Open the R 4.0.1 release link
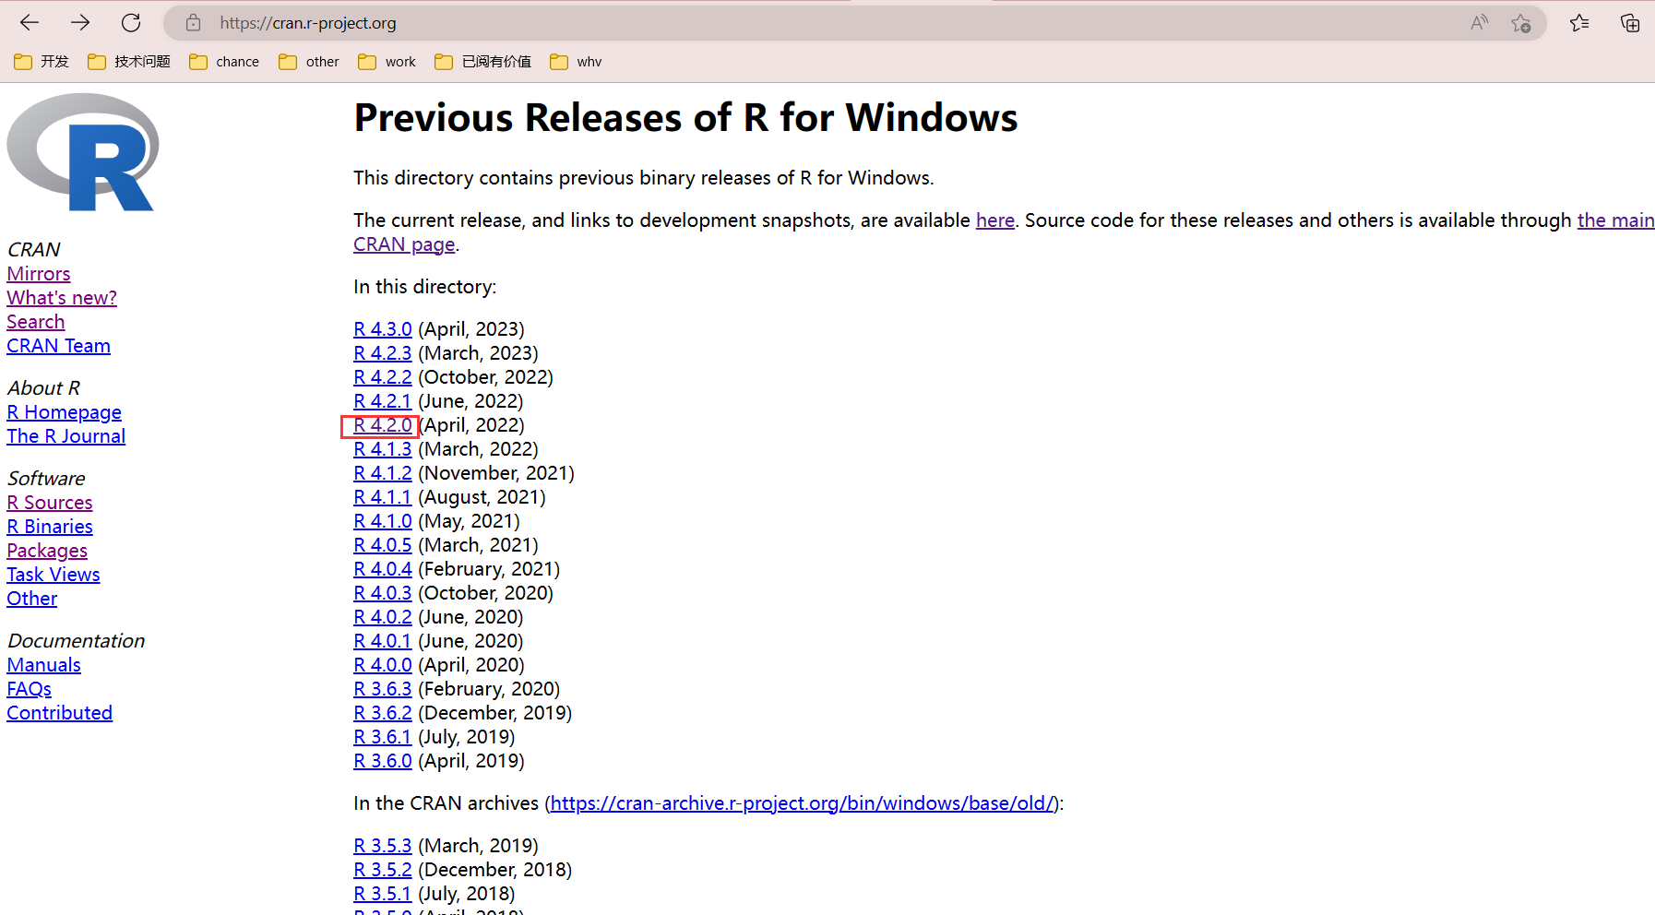 click(383, 641)
